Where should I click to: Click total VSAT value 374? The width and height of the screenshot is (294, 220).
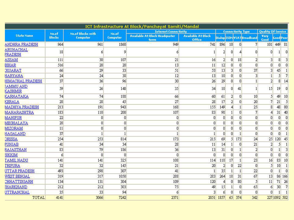[239, 198]
